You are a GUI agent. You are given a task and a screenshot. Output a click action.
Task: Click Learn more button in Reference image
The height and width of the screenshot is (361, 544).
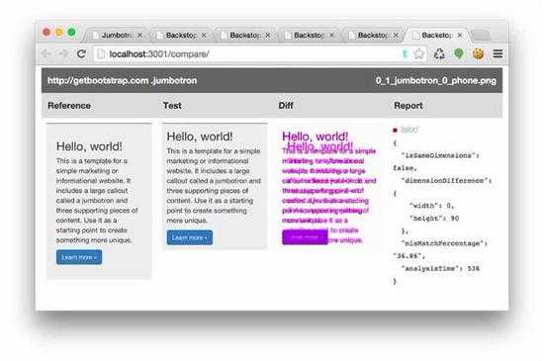(x=79, y=257)
